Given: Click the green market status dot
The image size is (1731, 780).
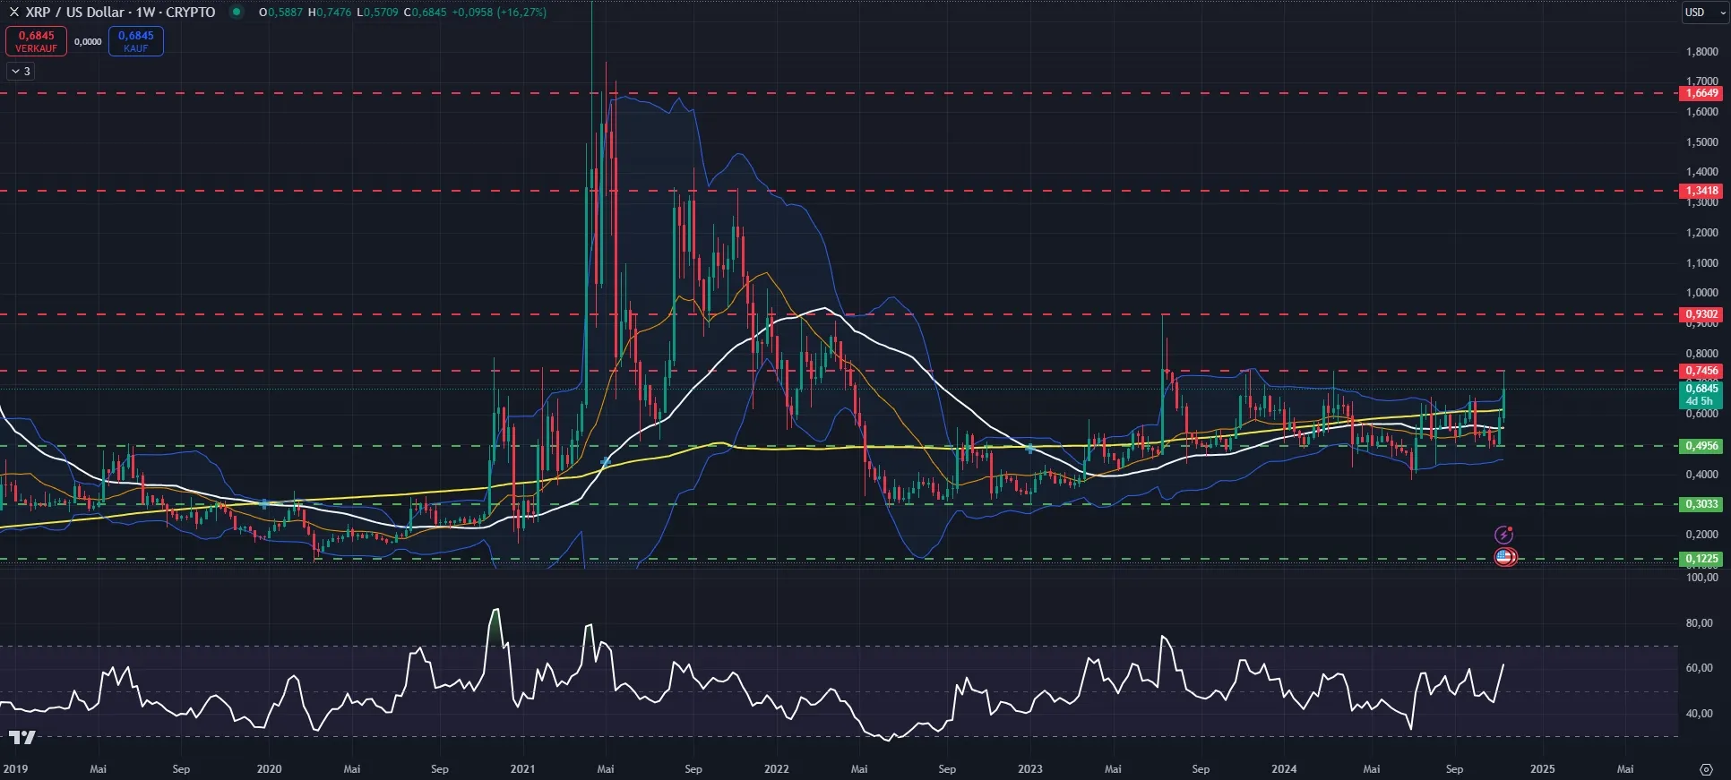Looking at the screenshot, I should pos(237,12).
